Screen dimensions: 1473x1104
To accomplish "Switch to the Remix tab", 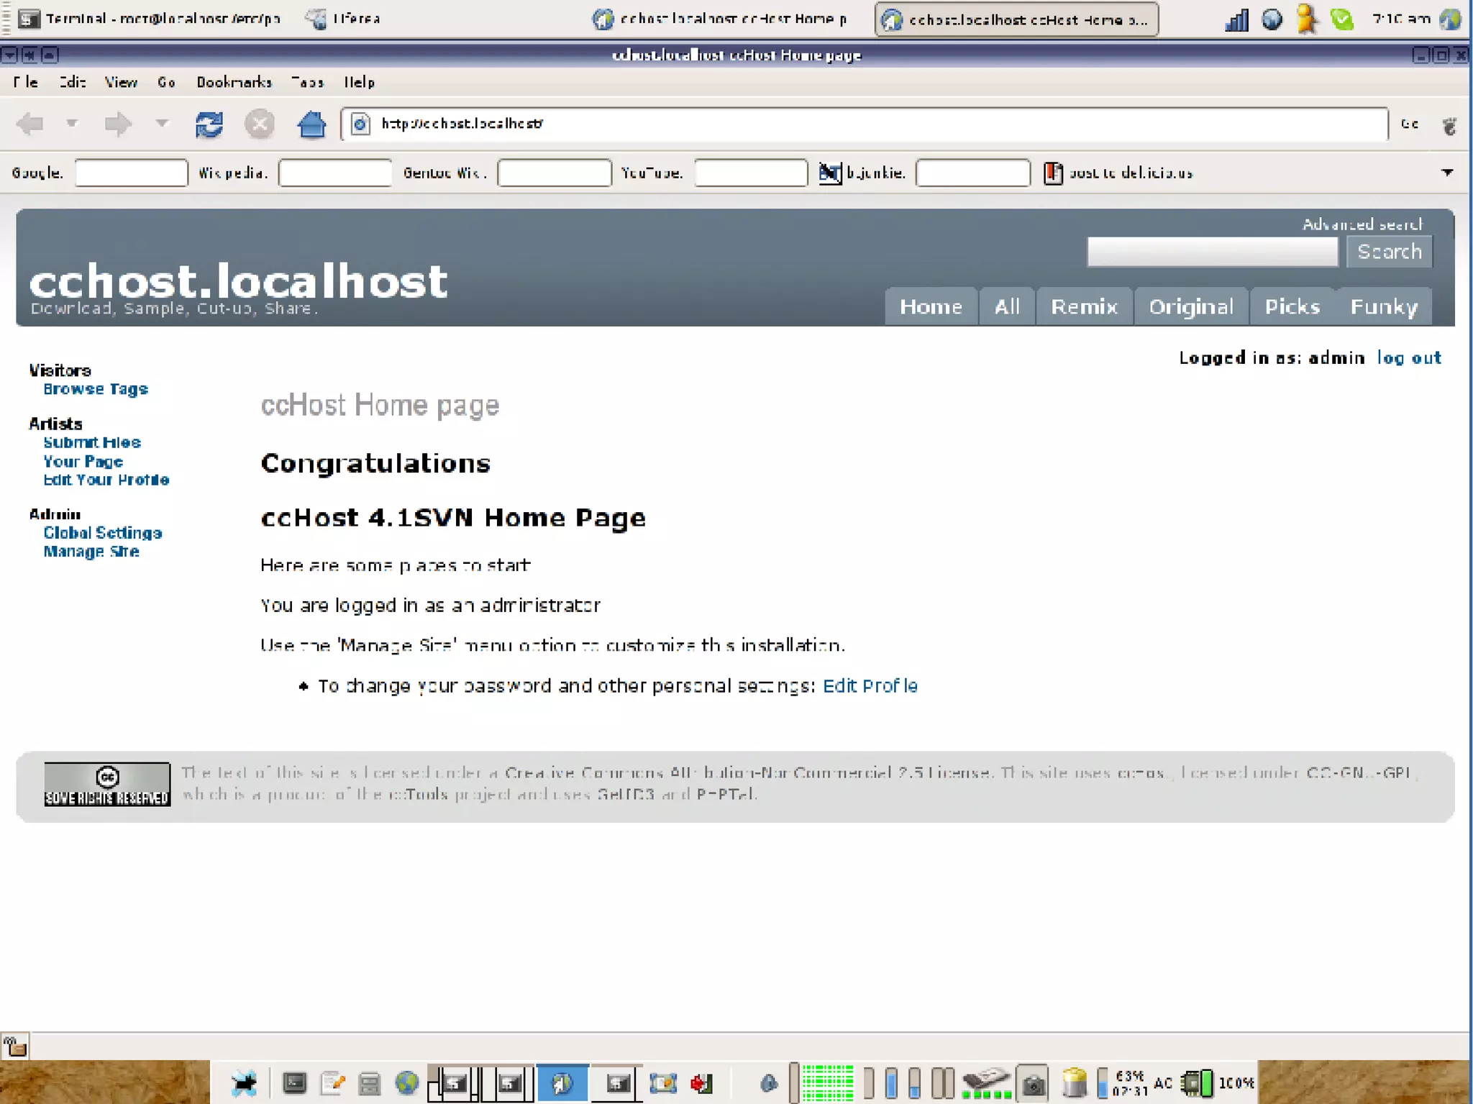I will [x=1083, y=307].
